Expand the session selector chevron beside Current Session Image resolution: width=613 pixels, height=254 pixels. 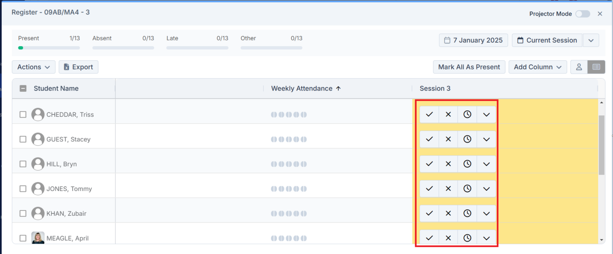(x=591, y=40)
